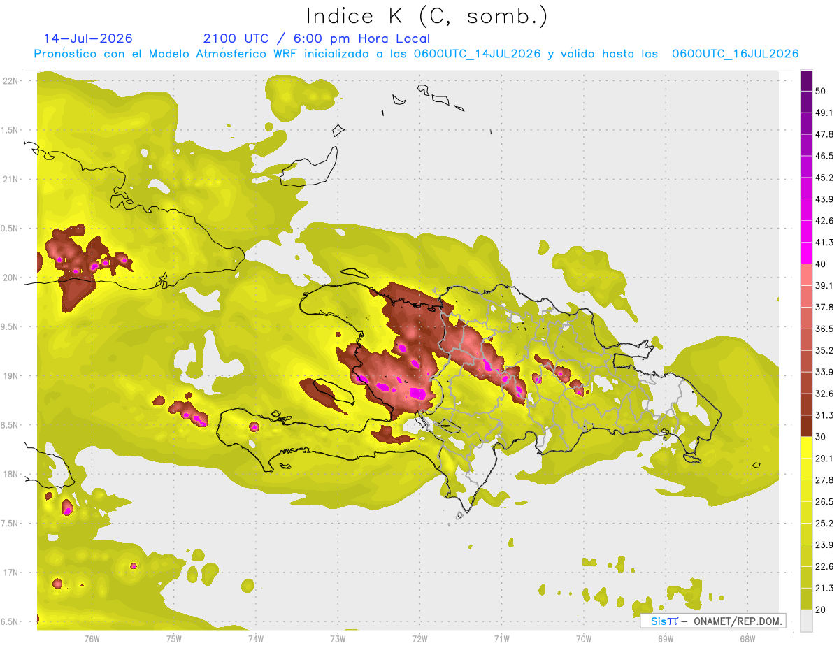Image resolution: width=839 pixels, height=648 pixels.
Task: Click the "74W" longitude label
Action: pyautogui.click(x=255, y=639)
